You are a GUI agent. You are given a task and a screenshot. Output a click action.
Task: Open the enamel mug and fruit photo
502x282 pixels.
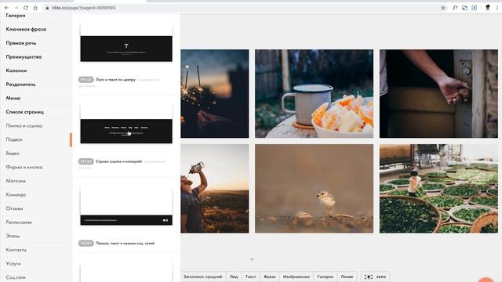pos(314,94)
